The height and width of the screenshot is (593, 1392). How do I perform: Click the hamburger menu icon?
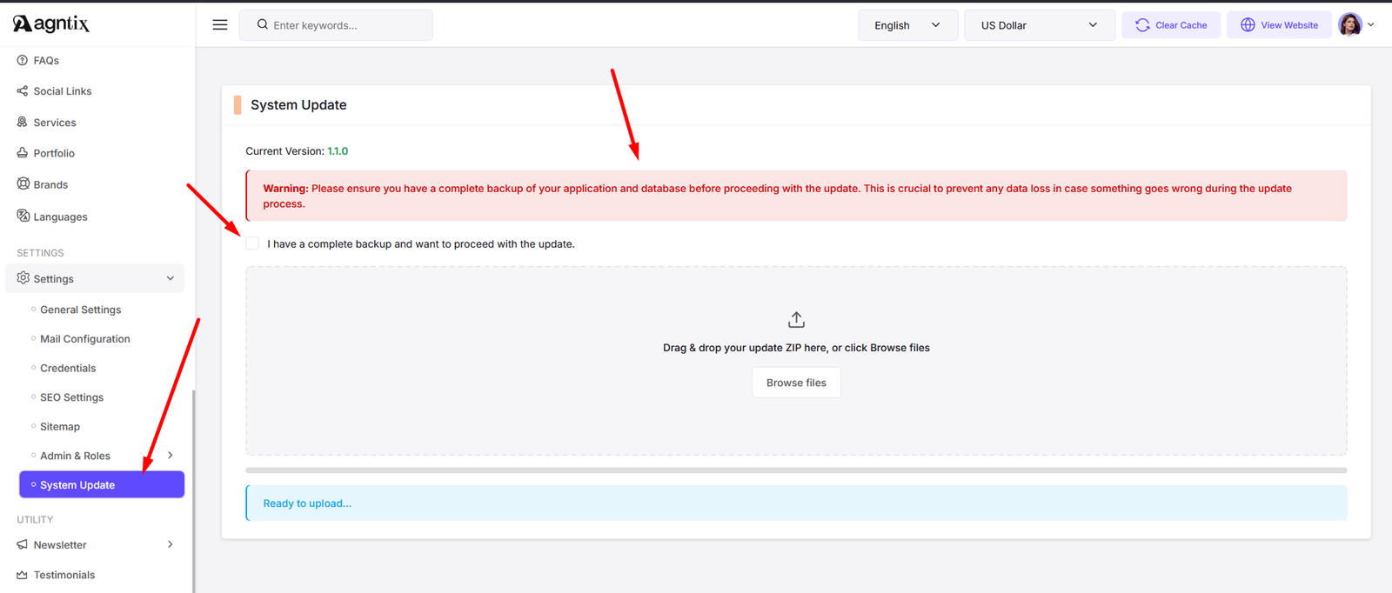coord(220,25)
